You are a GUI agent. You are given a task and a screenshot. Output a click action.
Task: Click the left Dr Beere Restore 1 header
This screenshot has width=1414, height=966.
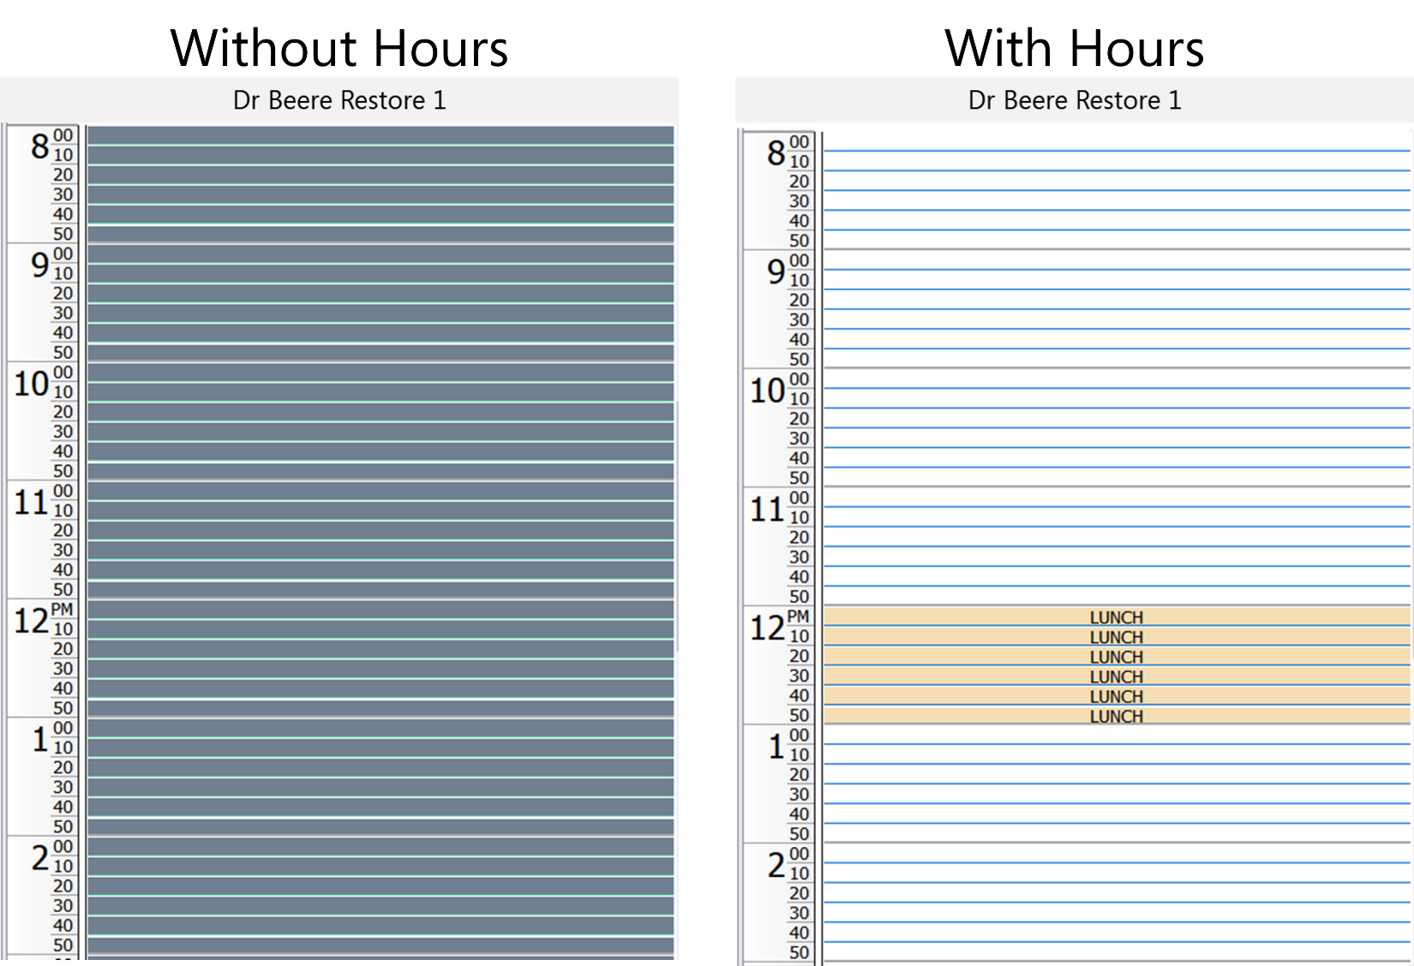339,99
